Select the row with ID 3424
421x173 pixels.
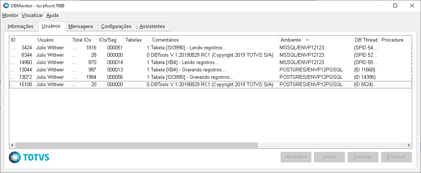click(110, 47)
